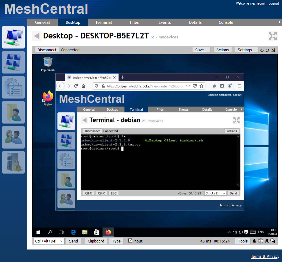Open Papierkorb recycle bin on remote desktop

point(48,64)
